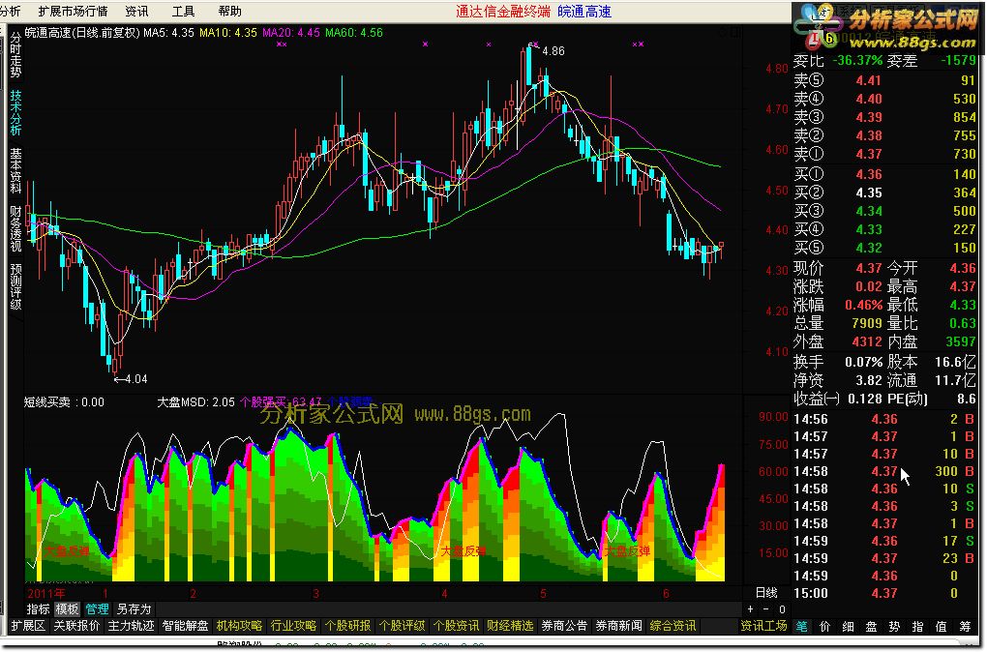Click the 指标 button below chart
The image size is (987, 652).
coord(39,609)
